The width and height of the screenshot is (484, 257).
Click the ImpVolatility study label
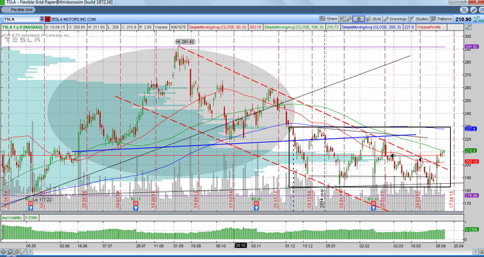tap(12, 218)
